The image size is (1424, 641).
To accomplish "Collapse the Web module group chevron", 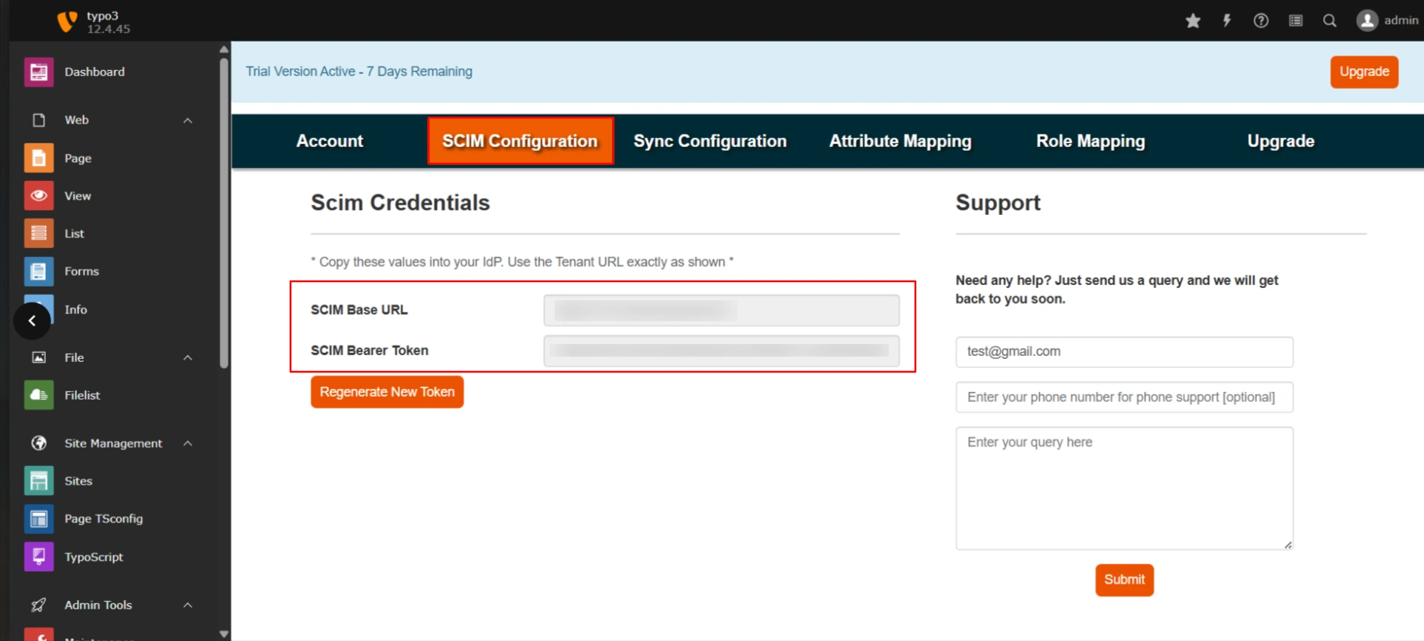I will pyautogui.click(x=188, y=121).
